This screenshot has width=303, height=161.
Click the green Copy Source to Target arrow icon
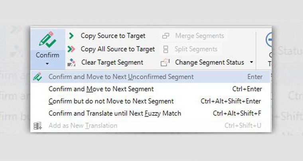tap(71, 36)
